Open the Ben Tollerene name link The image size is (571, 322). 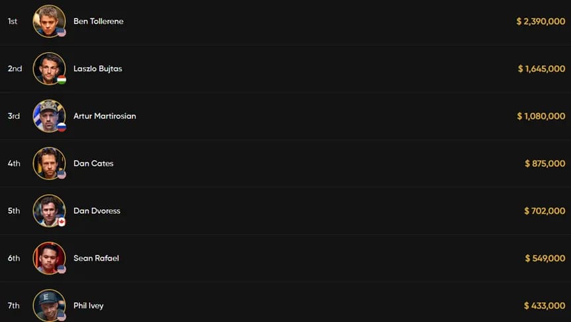pos(98,21)
